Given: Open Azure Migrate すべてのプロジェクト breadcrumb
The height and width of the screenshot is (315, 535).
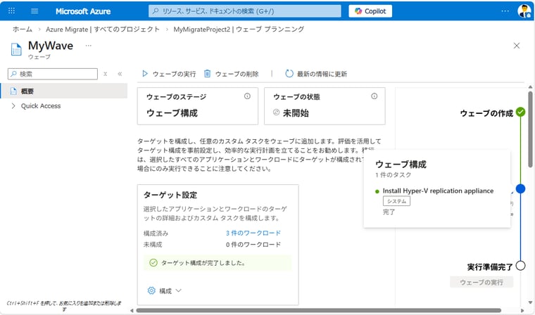Looking at the screenshot, I should [103, 30].
